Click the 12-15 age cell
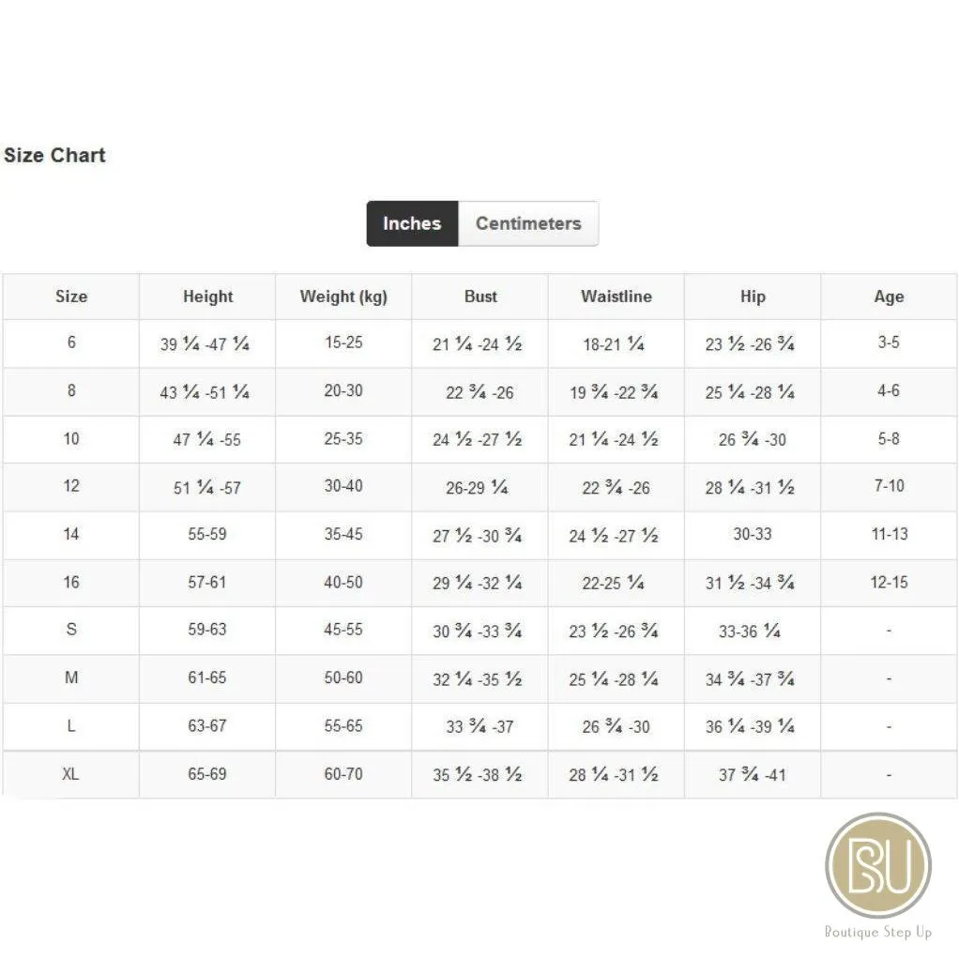Image resolution: width=959 pixels, height=959 pixels. pyautogui.click(x=889, y=582)
